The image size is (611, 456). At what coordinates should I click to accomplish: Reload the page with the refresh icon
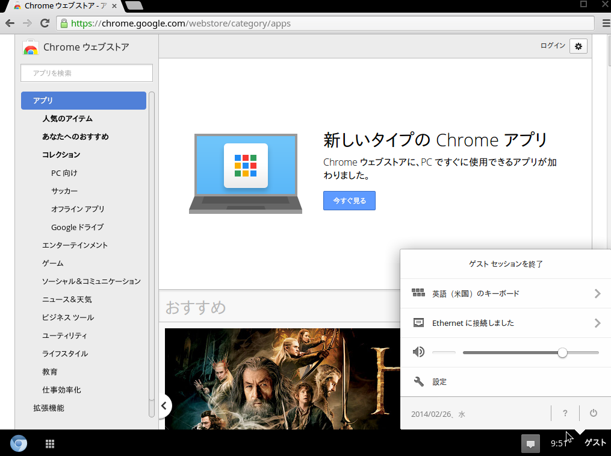(45, 23)
